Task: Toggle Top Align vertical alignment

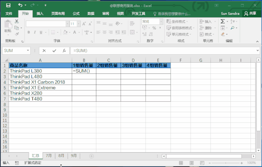Action: tap(98, 23)
